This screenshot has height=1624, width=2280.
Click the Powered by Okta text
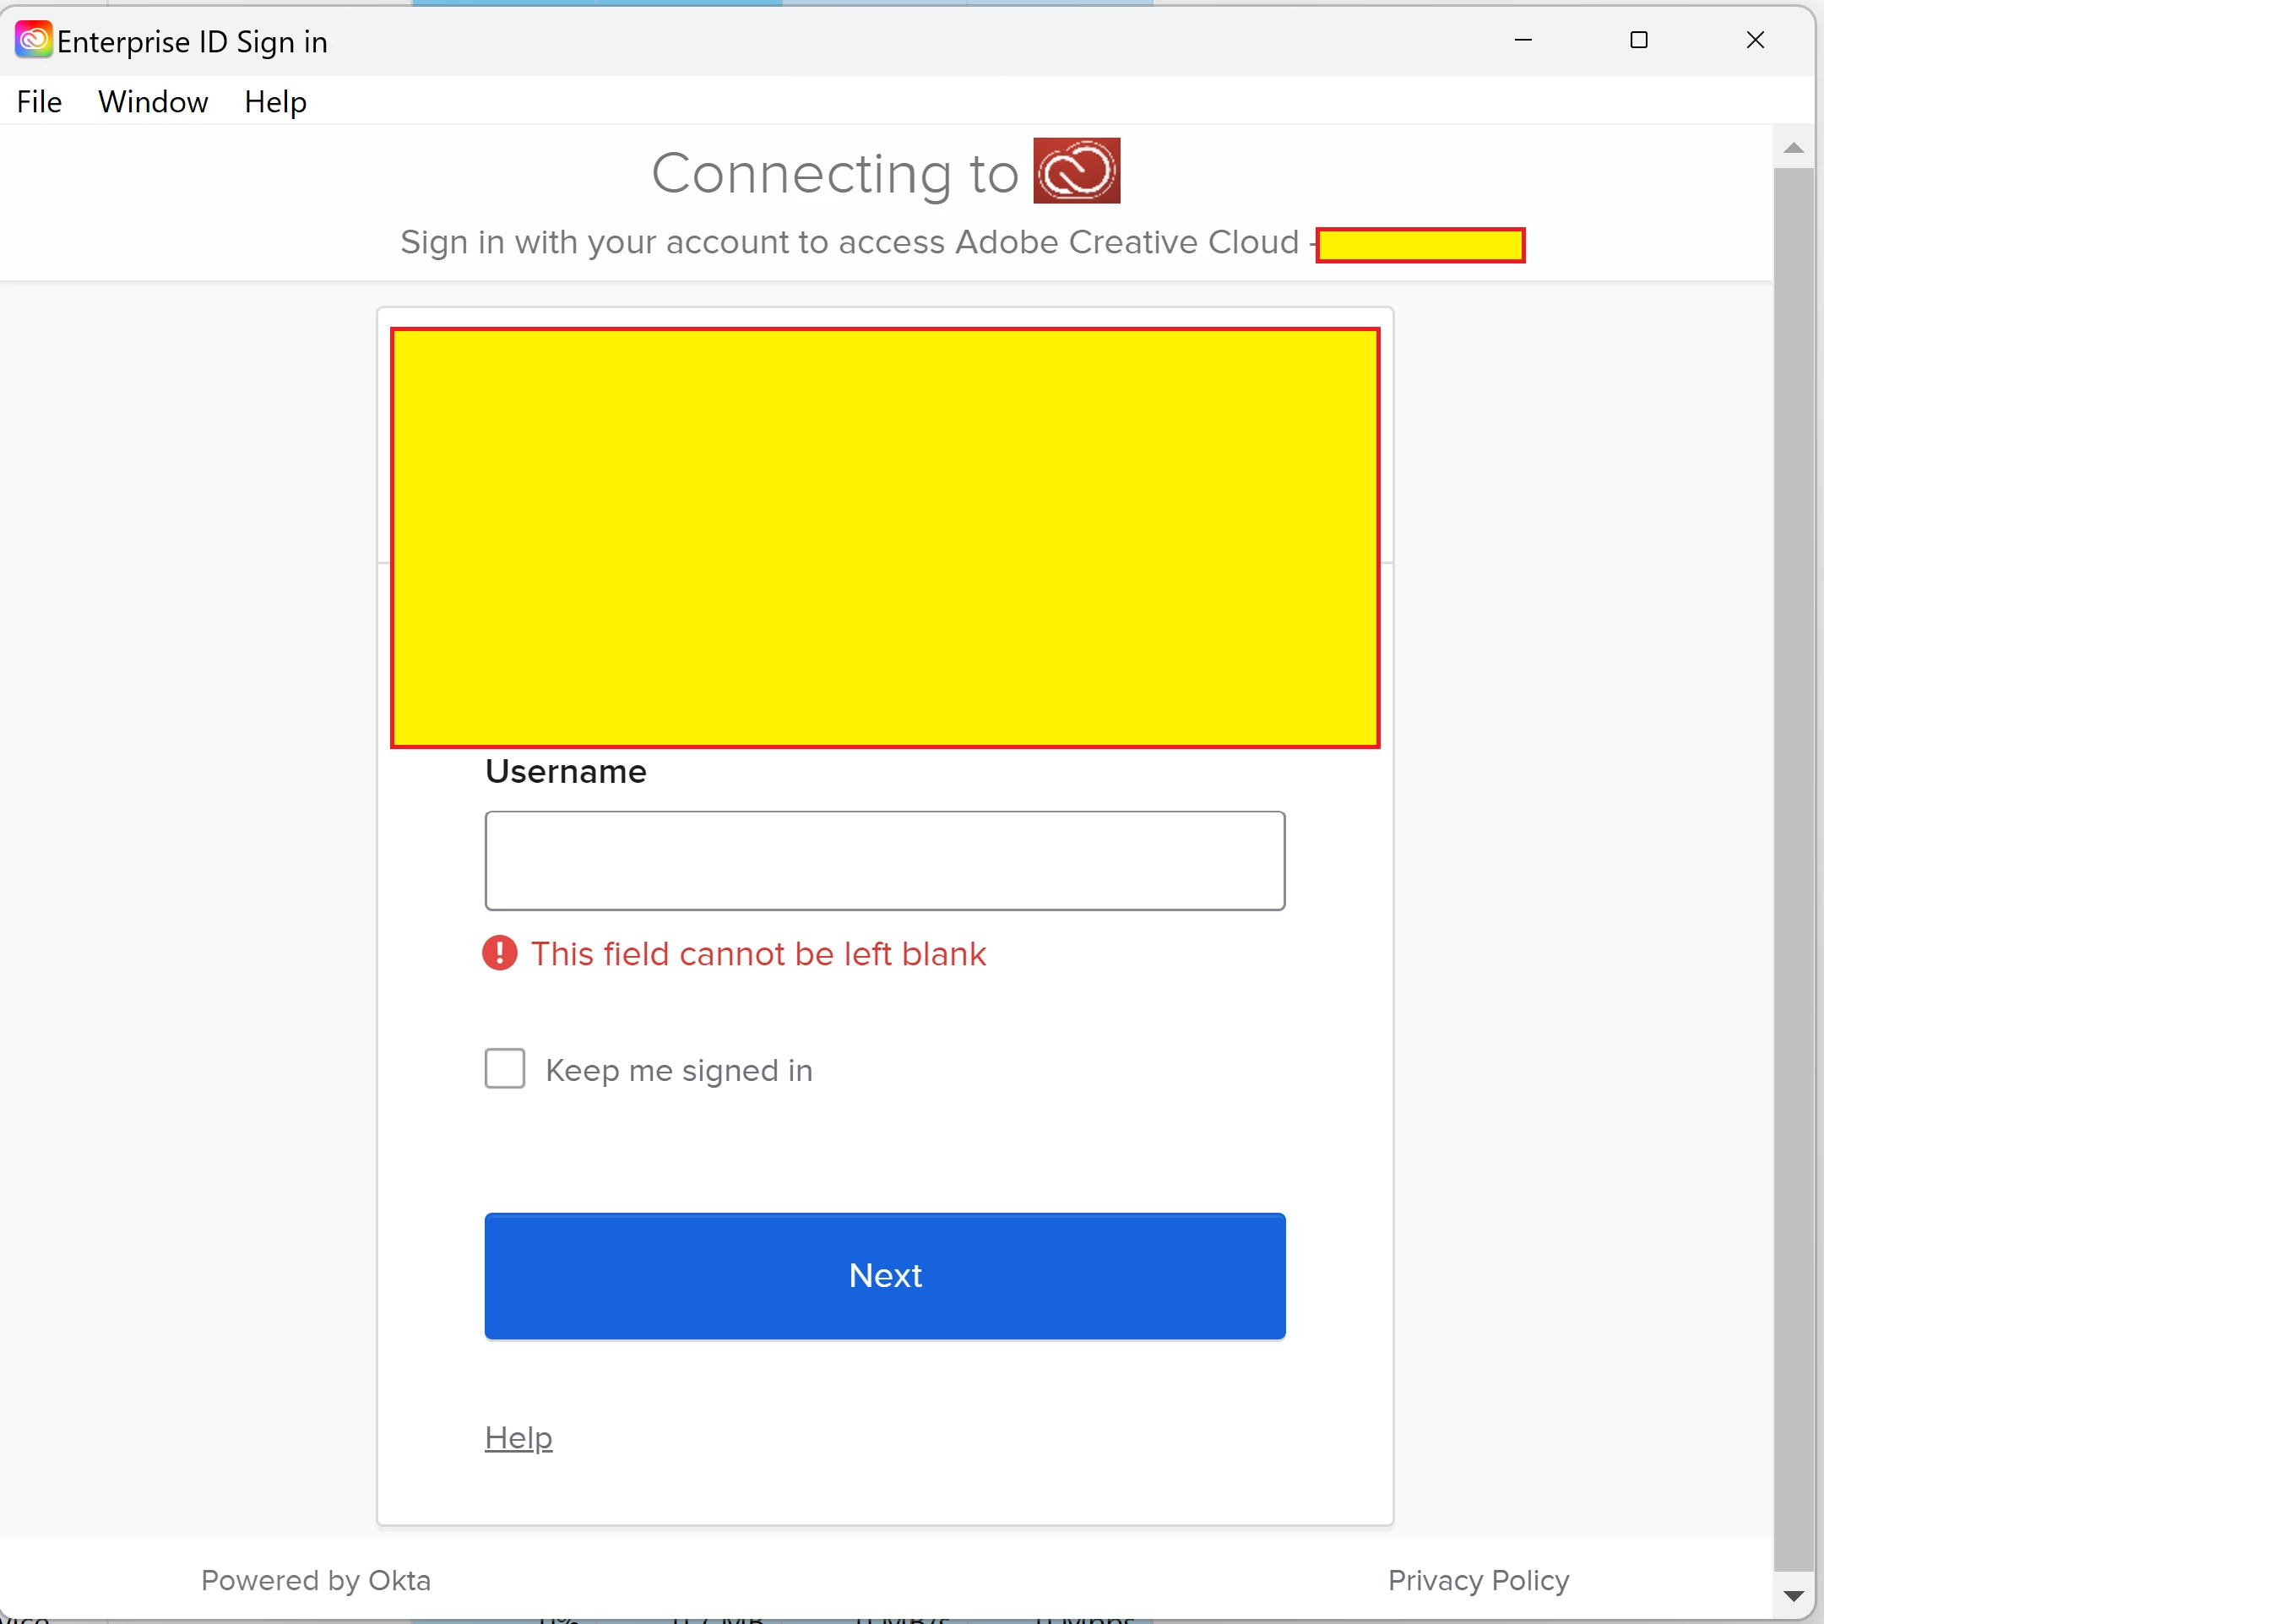(x=315, y=1580)
